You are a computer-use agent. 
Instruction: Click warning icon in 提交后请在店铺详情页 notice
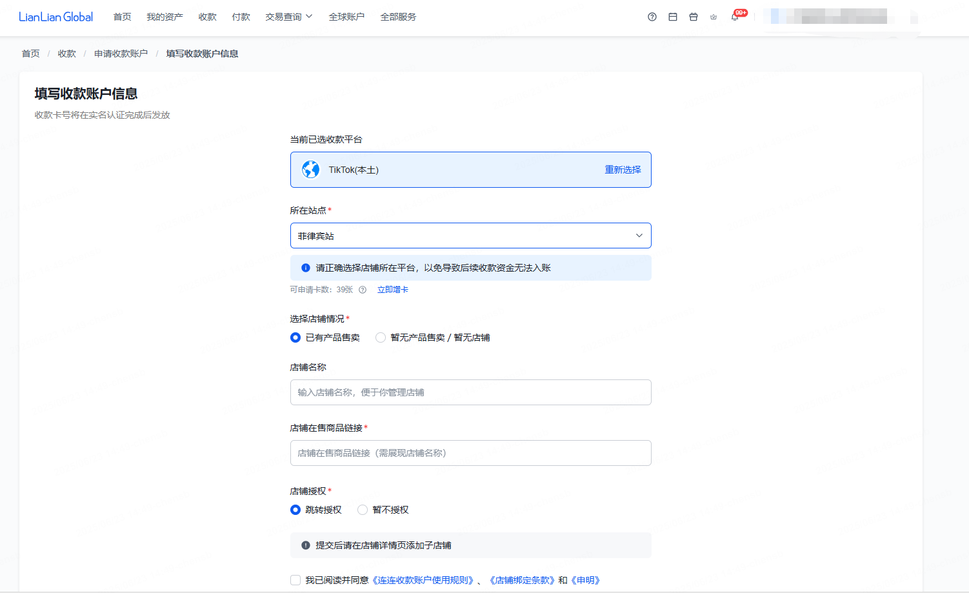(x=306, y=545)
